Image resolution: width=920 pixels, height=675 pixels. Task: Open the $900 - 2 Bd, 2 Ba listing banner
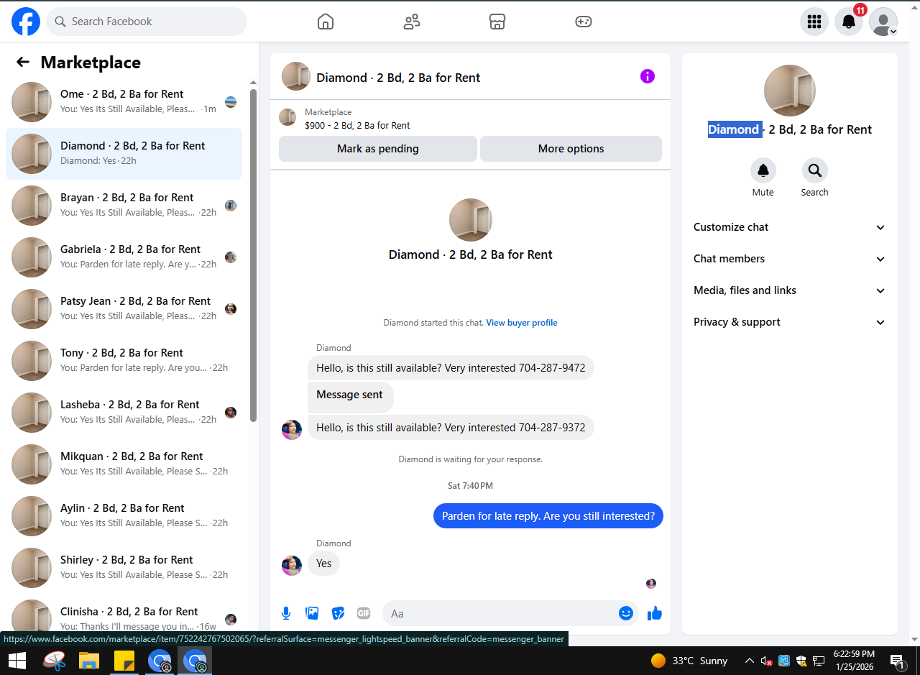(x=470, y=118)
